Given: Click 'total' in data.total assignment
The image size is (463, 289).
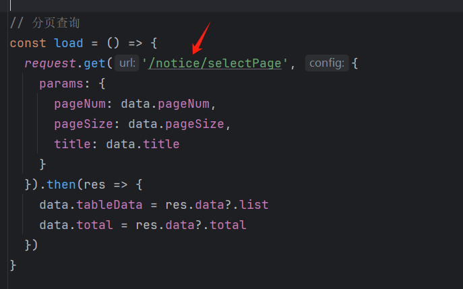Looking at the screenshot, I should [95, 225].
